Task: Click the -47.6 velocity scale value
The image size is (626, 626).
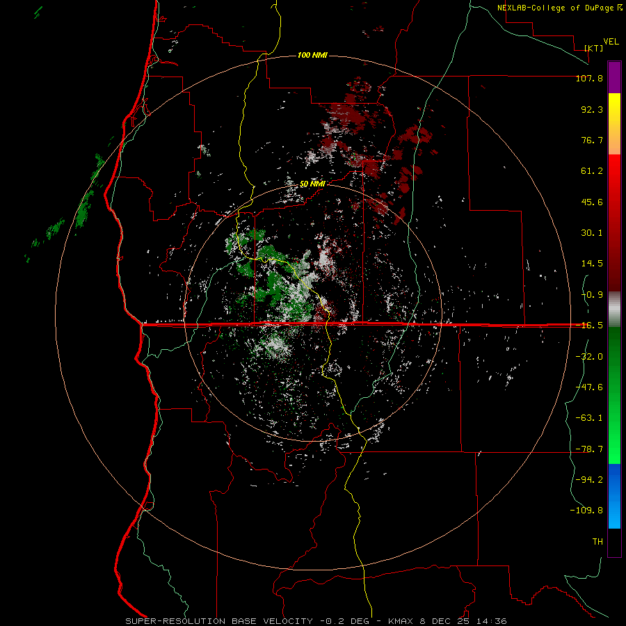Action: (589, 387)
